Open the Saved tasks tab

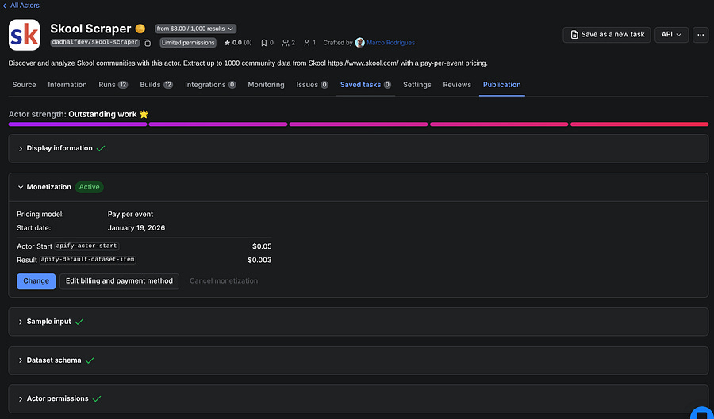tap(366, 85)
